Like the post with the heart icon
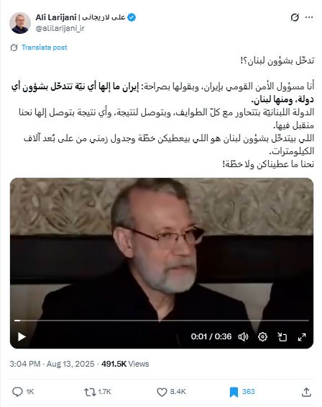Screen dimensions: 322x407 (x=162, y=392)
